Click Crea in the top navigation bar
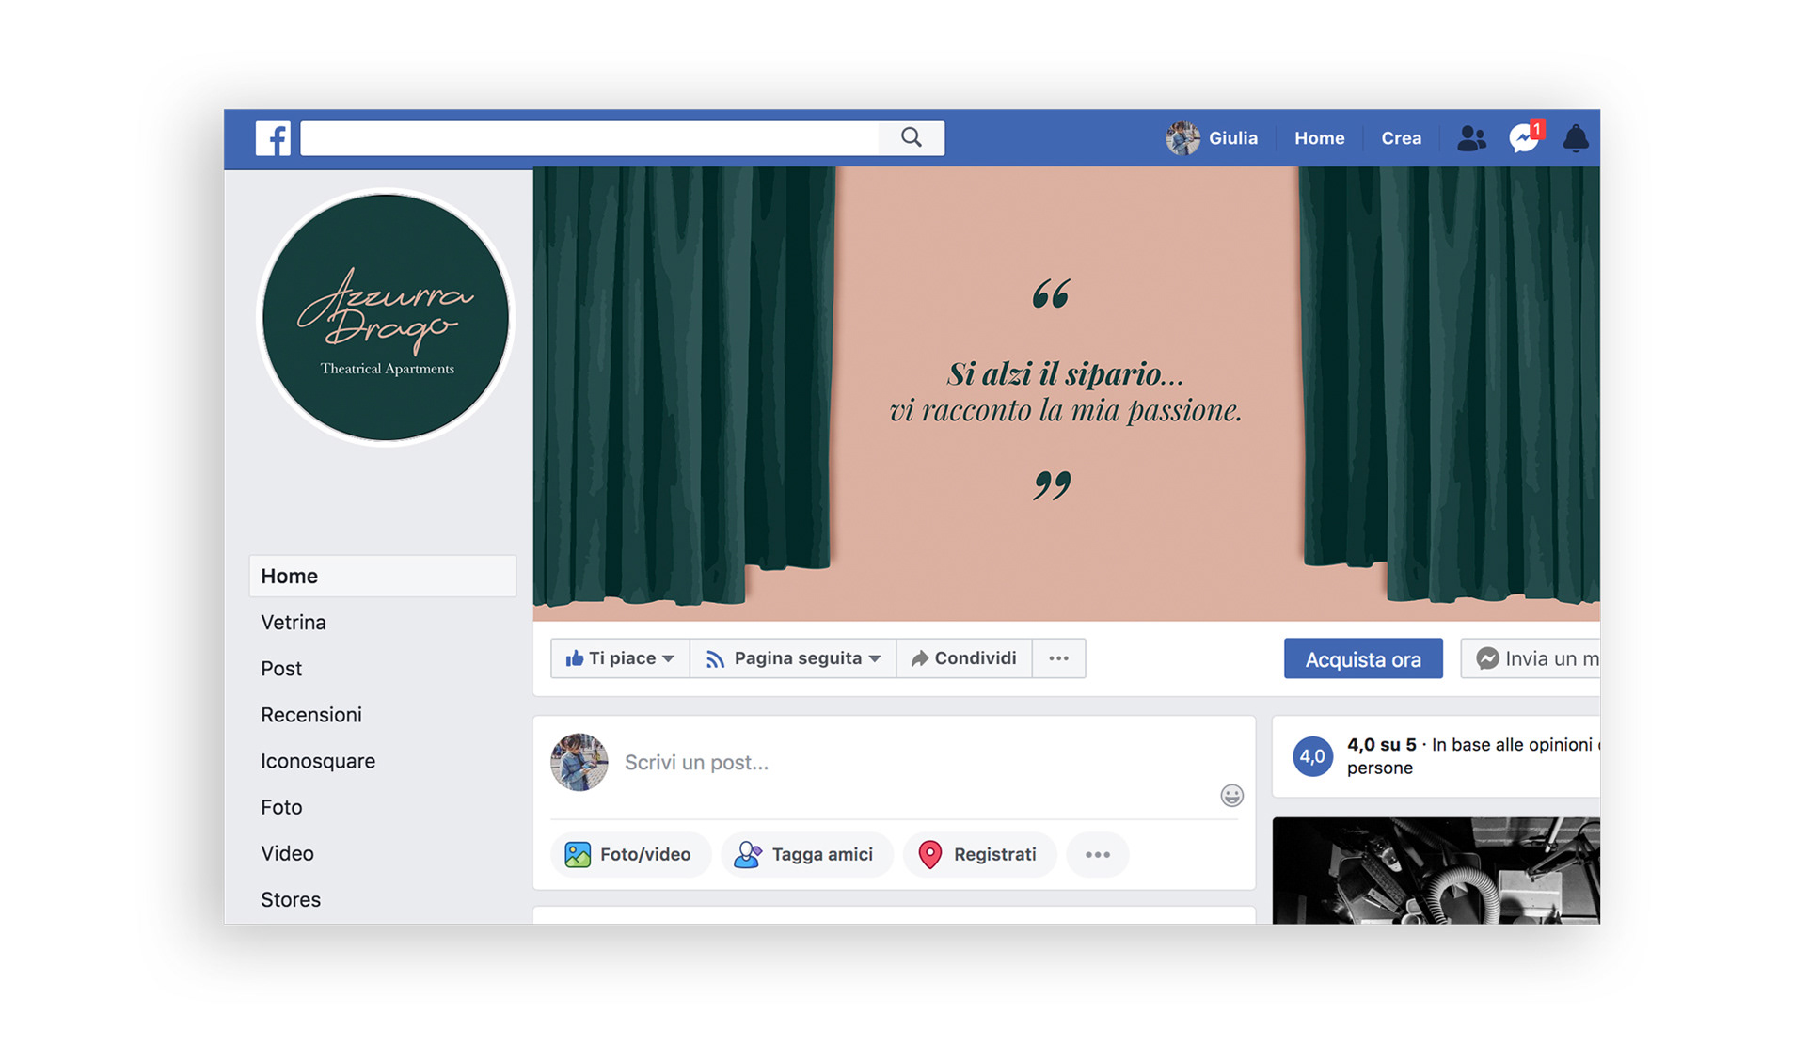The image size is (1793, 1061). coord(1401,138)
